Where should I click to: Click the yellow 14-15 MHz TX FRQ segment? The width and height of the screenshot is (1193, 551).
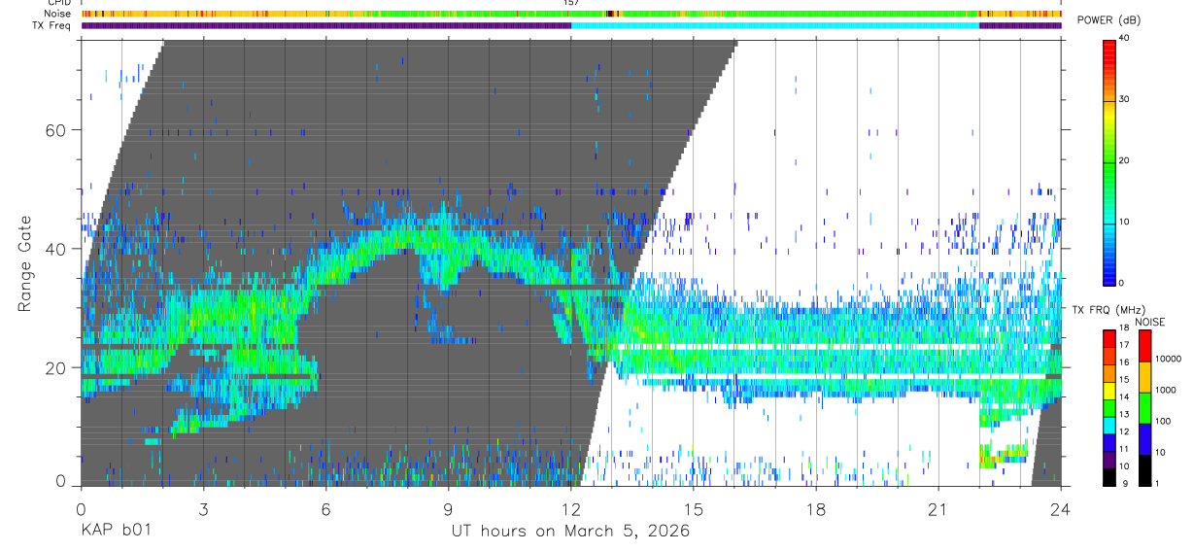(x=1108, y=390)
